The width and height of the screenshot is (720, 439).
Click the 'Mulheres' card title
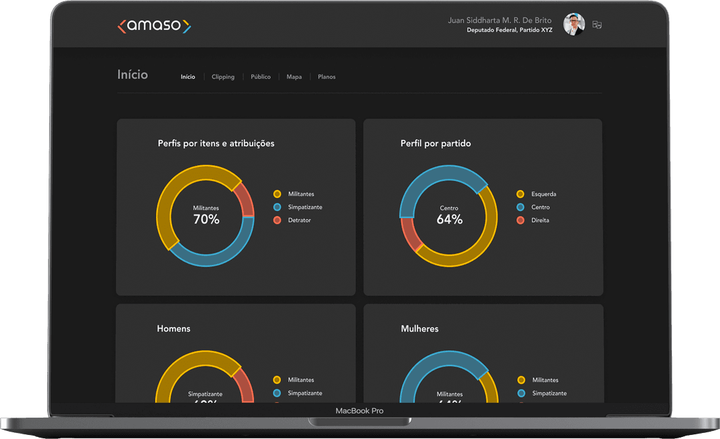(420, 329)
